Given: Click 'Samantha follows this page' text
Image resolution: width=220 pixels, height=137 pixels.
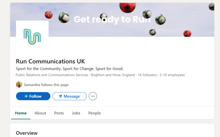Looking at the screenshot, I should [46, 85].
